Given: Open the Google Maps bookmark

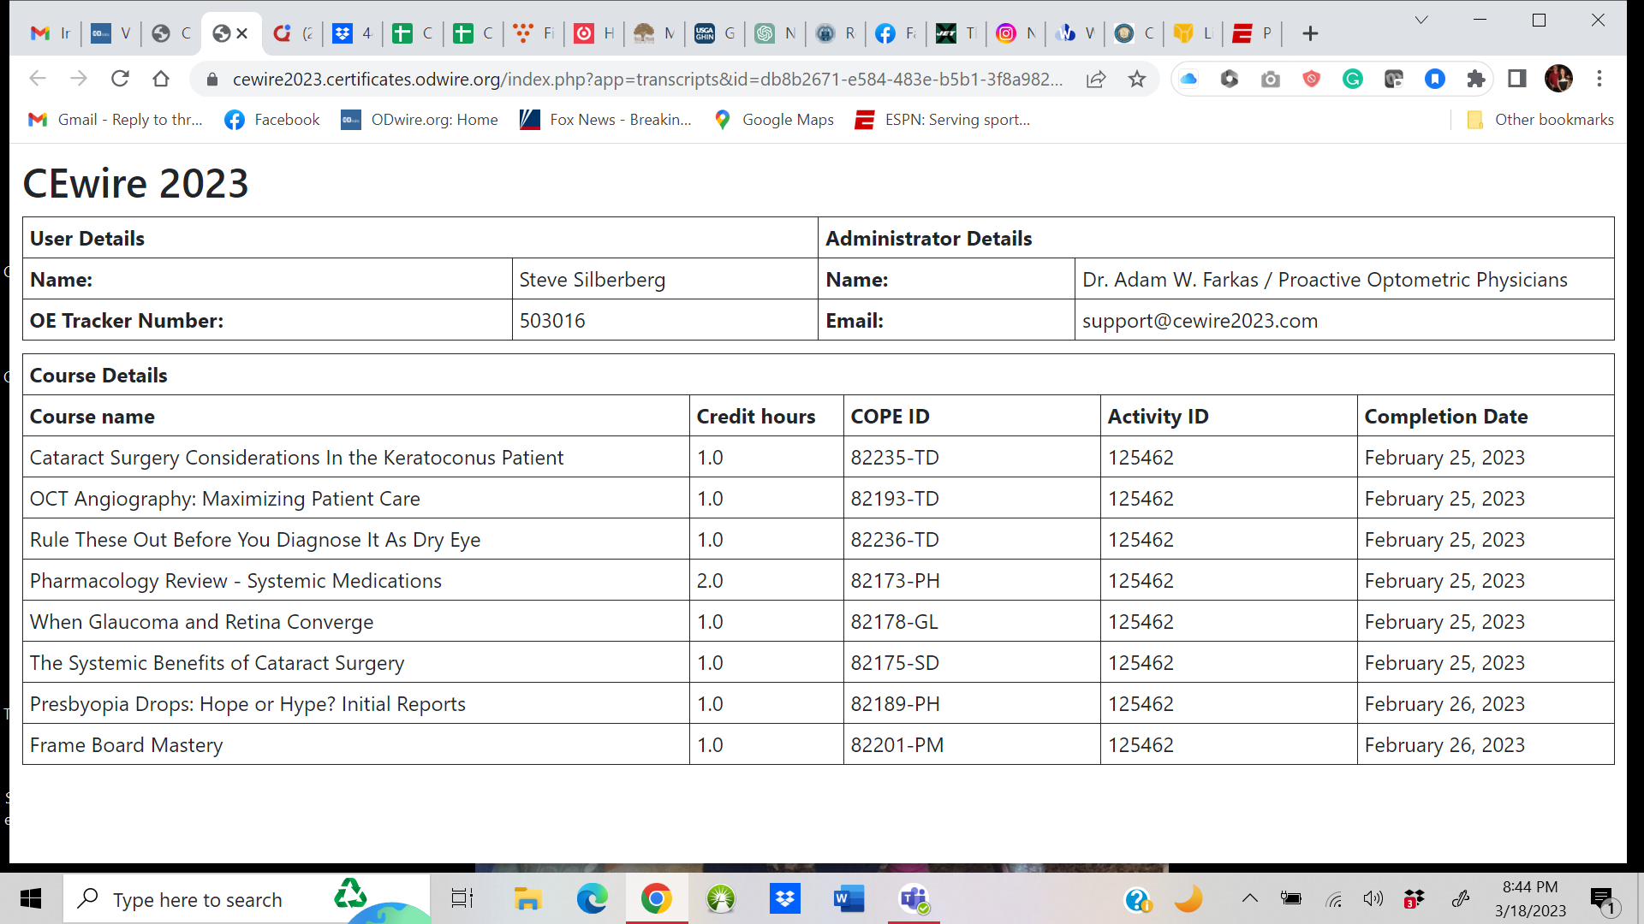Looking at the screenshot, I should point(774,120).
